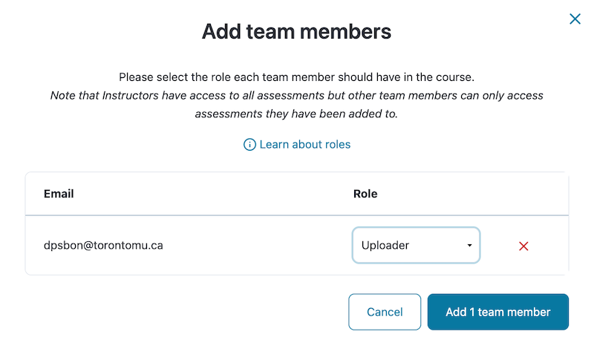Click the Uploader value in the role combo box
594x343 pixels.
[x=385, y=246]
